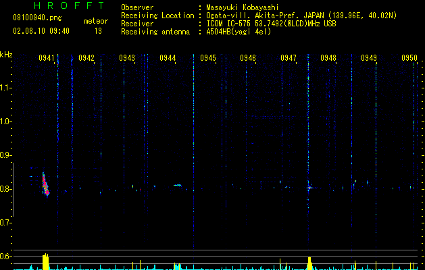Image resolution: width=425 pixels, height=270 pixels.
Task: Select the A504HB(yagi 4el) antenna text
Action: click(x=239, y=32)
